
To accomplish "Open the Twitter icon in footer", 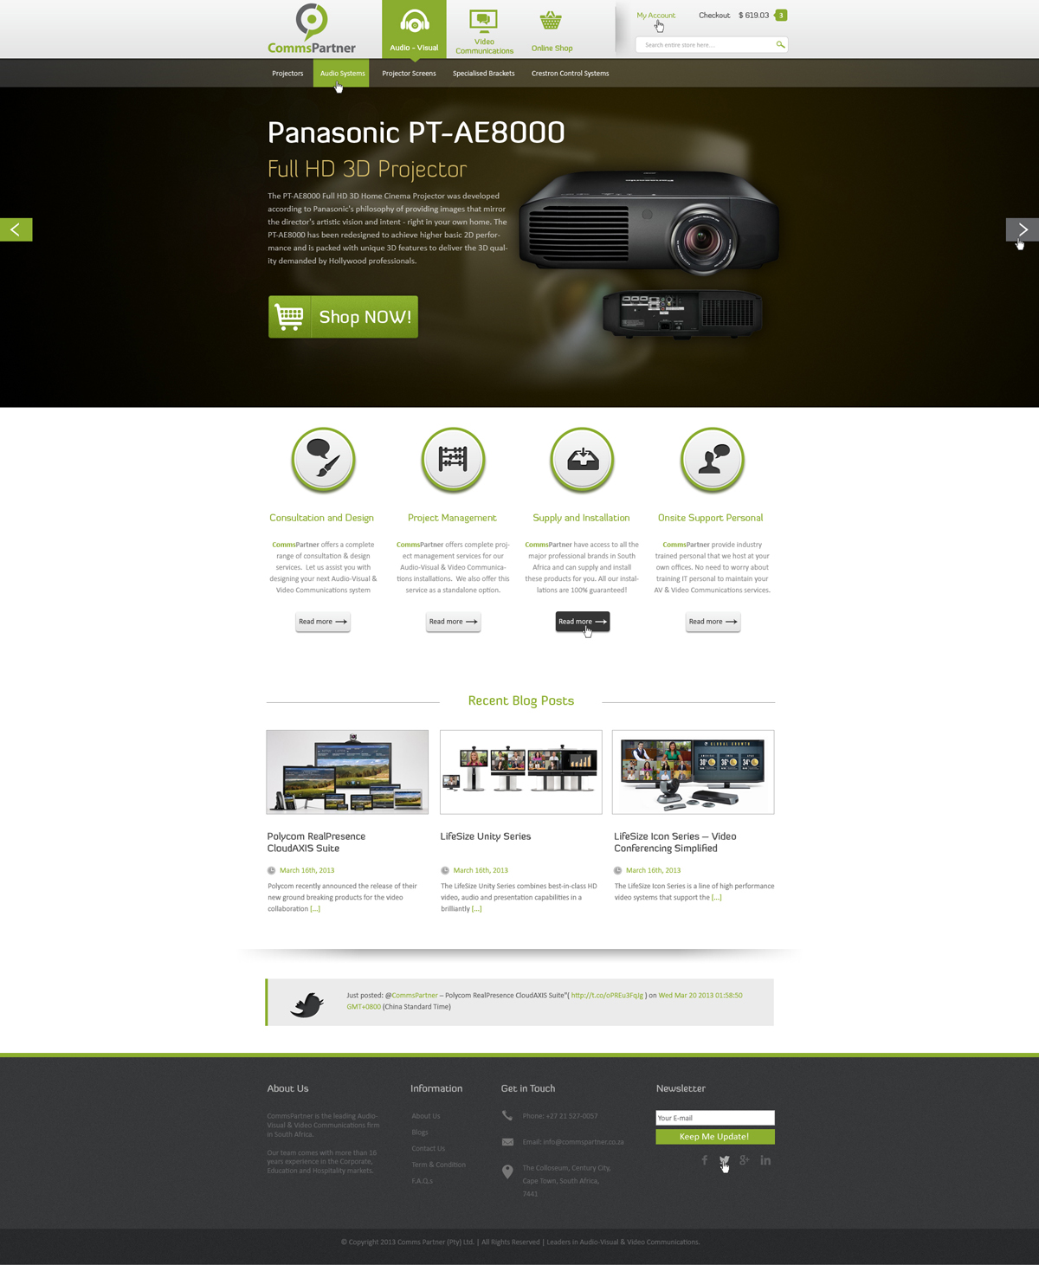I will click(x=725, y=1160).
